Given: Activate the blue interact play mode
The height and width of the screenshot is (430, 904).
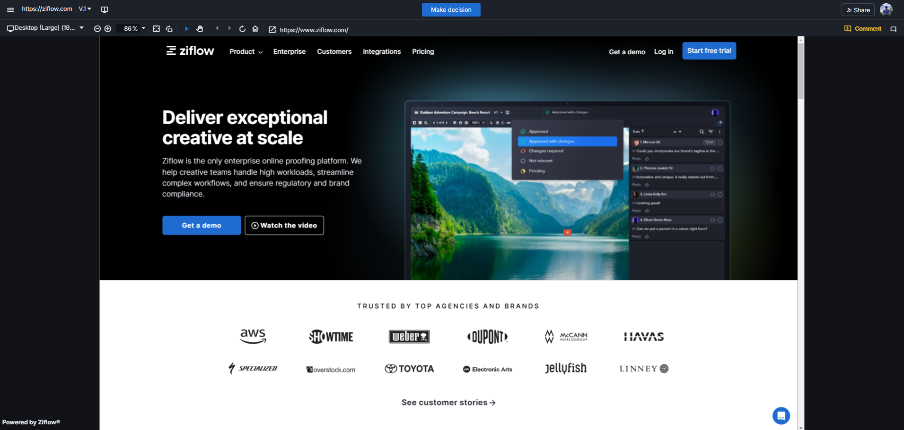Looking at the screenshot, I should [186, 29].
